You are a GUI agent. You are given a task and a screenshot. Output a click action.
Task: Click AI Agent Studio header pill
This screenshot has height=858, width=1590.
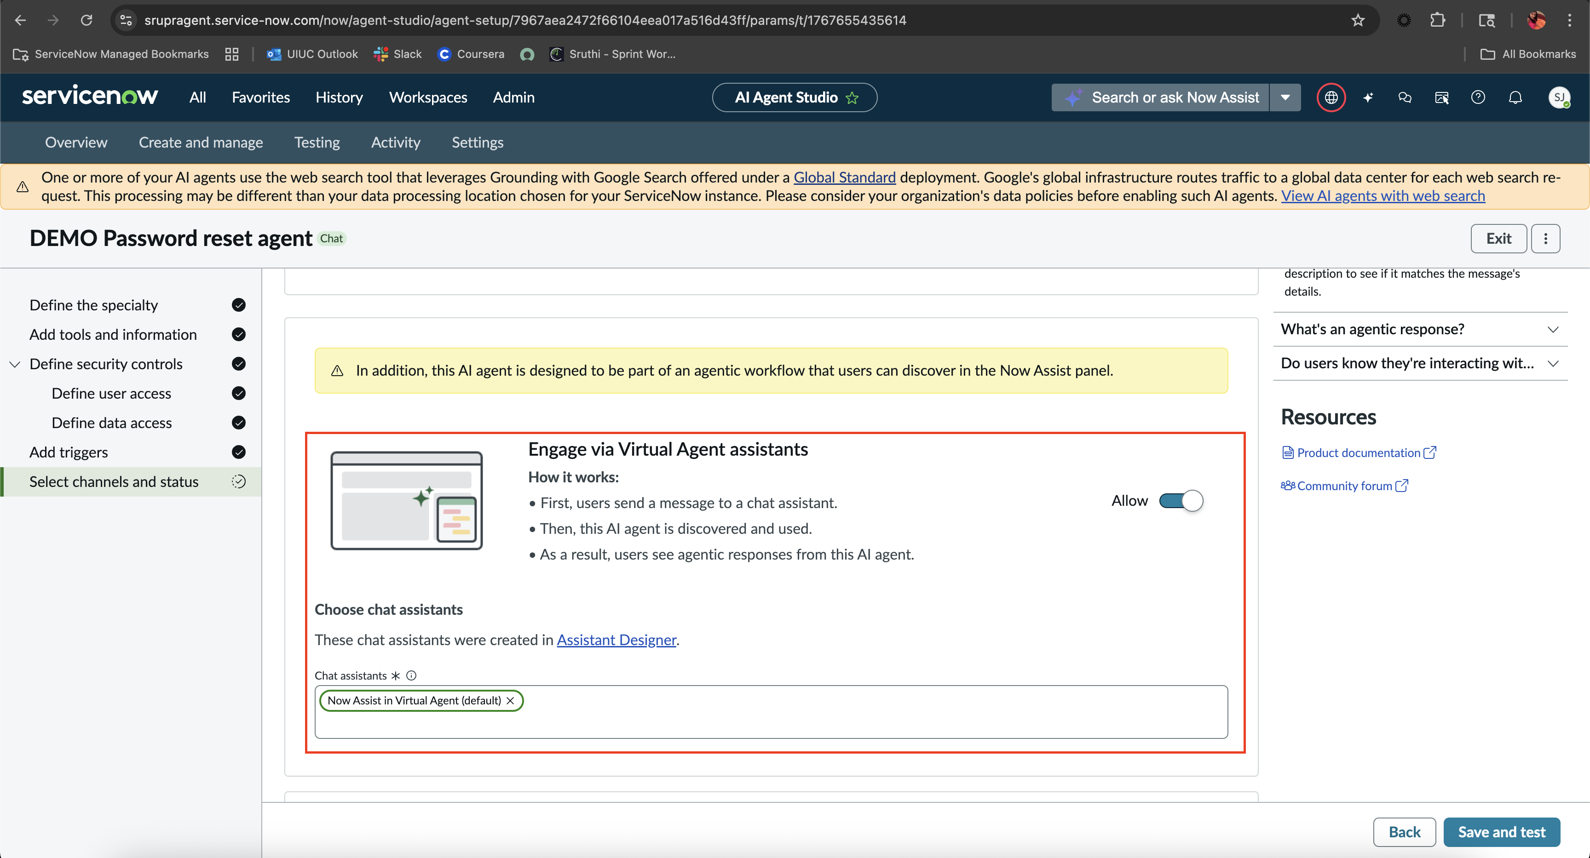795,97
